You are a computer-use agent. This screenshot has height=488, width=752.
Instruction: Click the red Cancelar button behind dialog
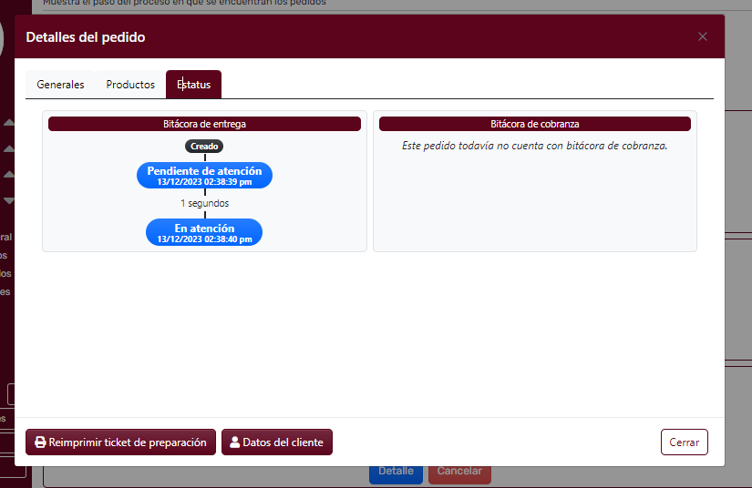[x=458, y=473]
